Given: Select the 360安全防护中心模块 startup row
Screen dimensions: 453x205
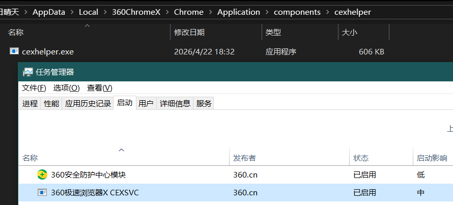Looking at the screenshot, I should point(236,174).
